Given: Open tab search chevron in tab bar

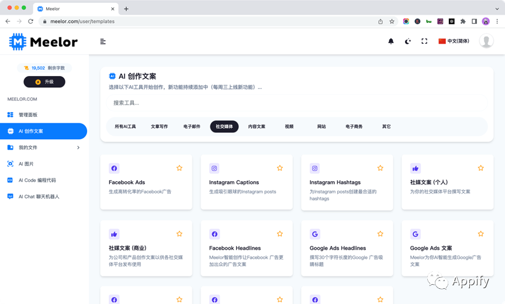Looking at the screenshot, I should [497, 9].
